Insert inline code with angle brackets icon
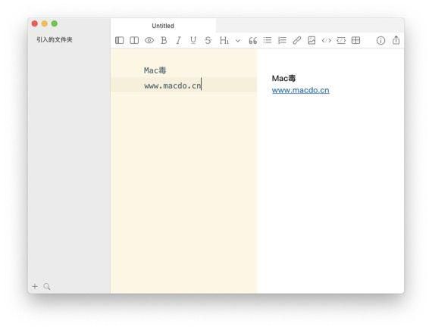Image resolution: width=432 pixels, height=330 pixels. [x=327, y=40]
